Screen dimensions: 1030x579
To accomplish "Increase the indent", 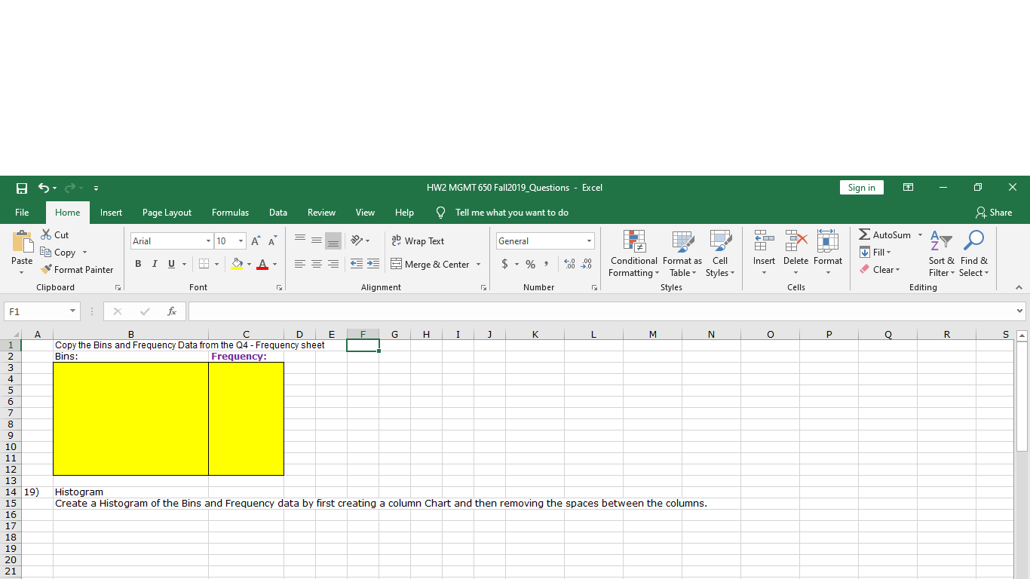I will pyautogui.click(x=372, y=264).
